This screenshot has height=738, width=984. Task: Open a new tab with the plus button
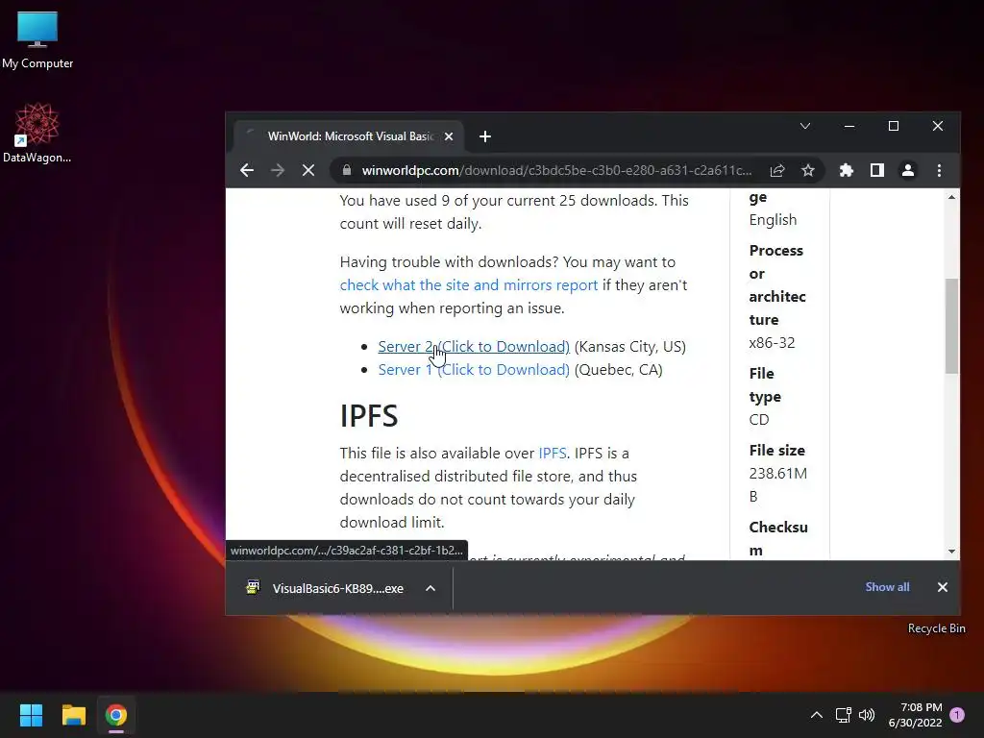(484, 136)
